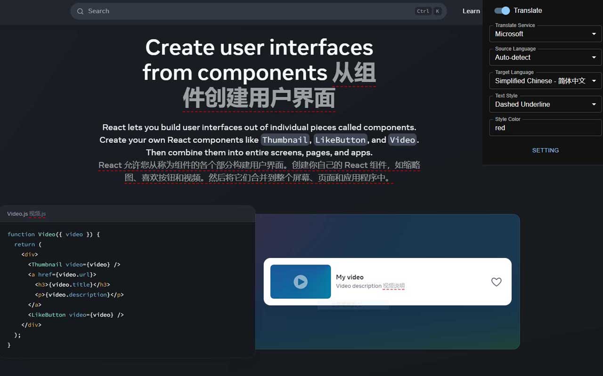Image resolution: width=603 pixels, height=376 pixels.
Task: Click the K shortcut key badge
Action: click(438, 11)
